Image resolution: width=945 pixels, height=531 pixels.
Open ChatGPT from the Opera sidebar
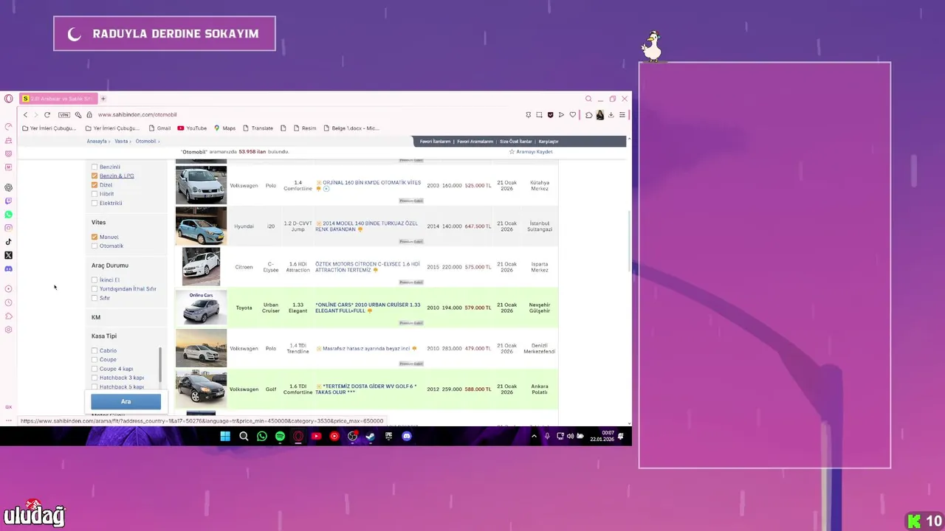[8, 187]
